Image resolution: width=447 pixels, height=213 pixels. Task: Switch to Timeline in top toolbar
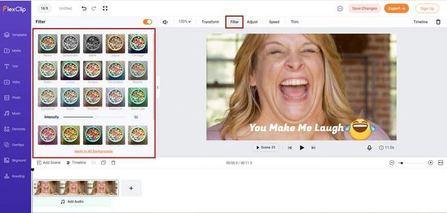click(421, 22)
